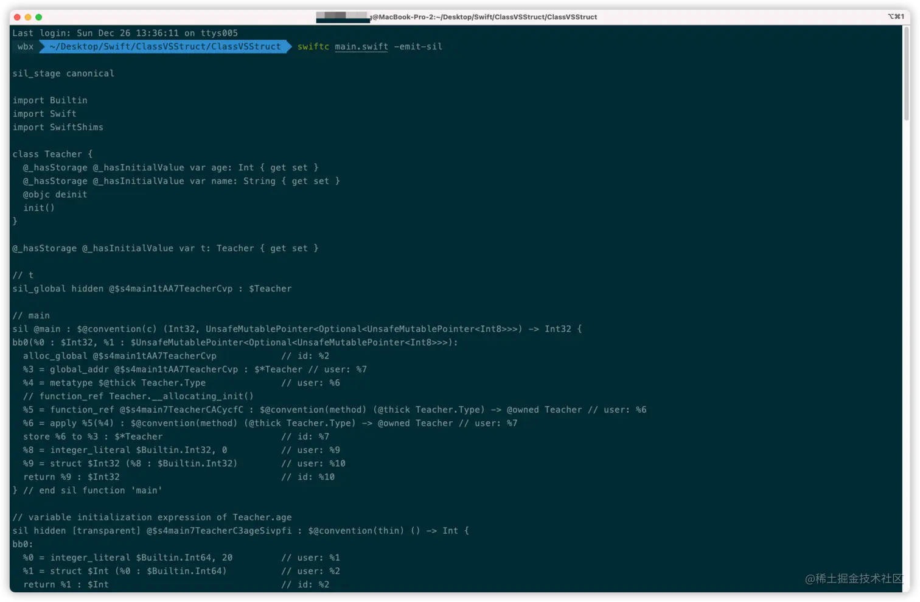Click the %9 = struct $Int32 line
Screen dimensions: 920x602
[184, 463]
